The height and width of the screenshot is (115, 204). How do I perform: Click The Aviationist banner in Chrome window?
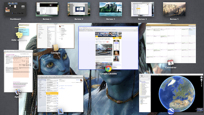pyautogui.click(x=108, y=34)
